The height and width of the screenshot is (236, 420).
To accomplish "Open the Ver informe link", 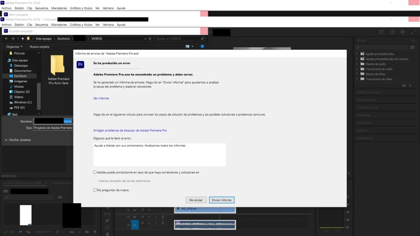I will (101, 98).
